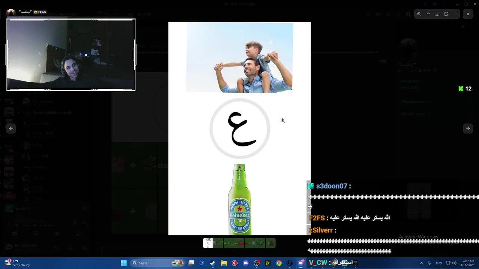Open the network status icon in the system tray
479x269 pixels.
[x=448, y=263]
